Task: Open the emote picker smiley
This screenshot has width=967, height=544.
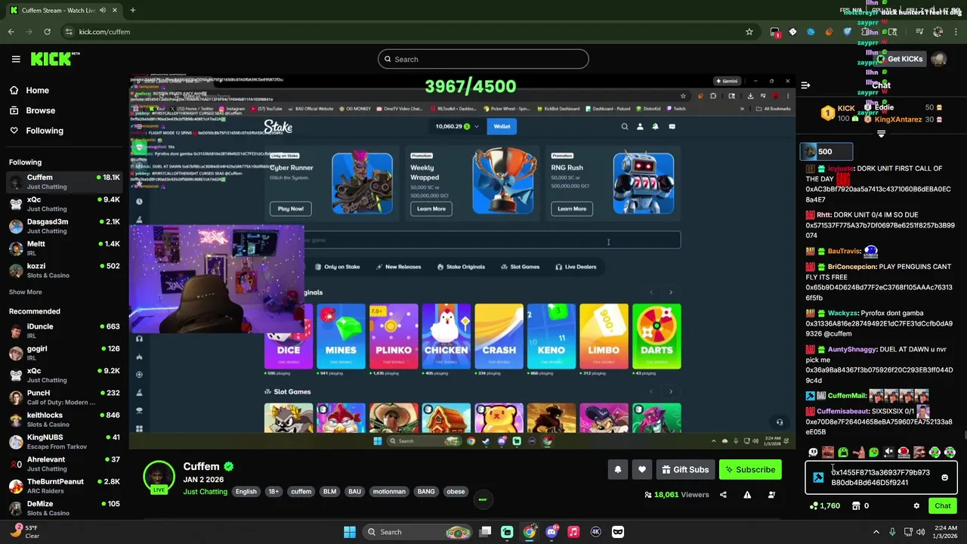Action: click(x=944, y=478)
